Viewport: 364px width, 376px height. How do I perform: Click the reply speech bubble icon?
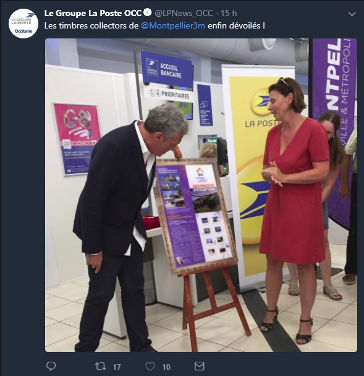51,367
